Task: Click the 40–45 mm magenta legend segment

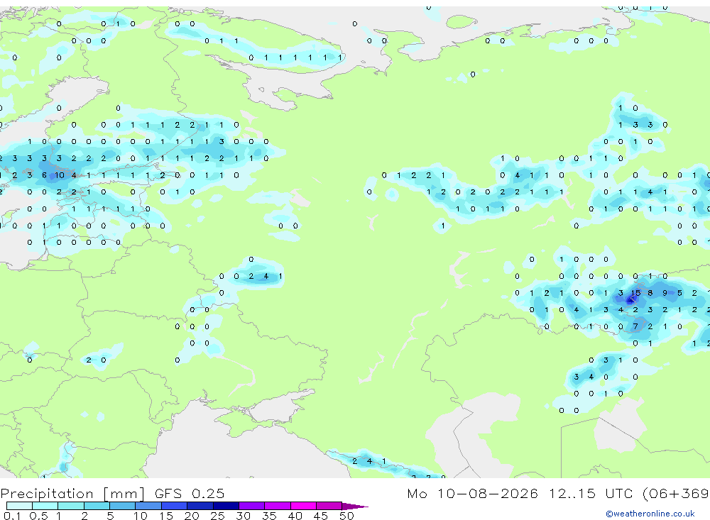Action: coord(303,506)
